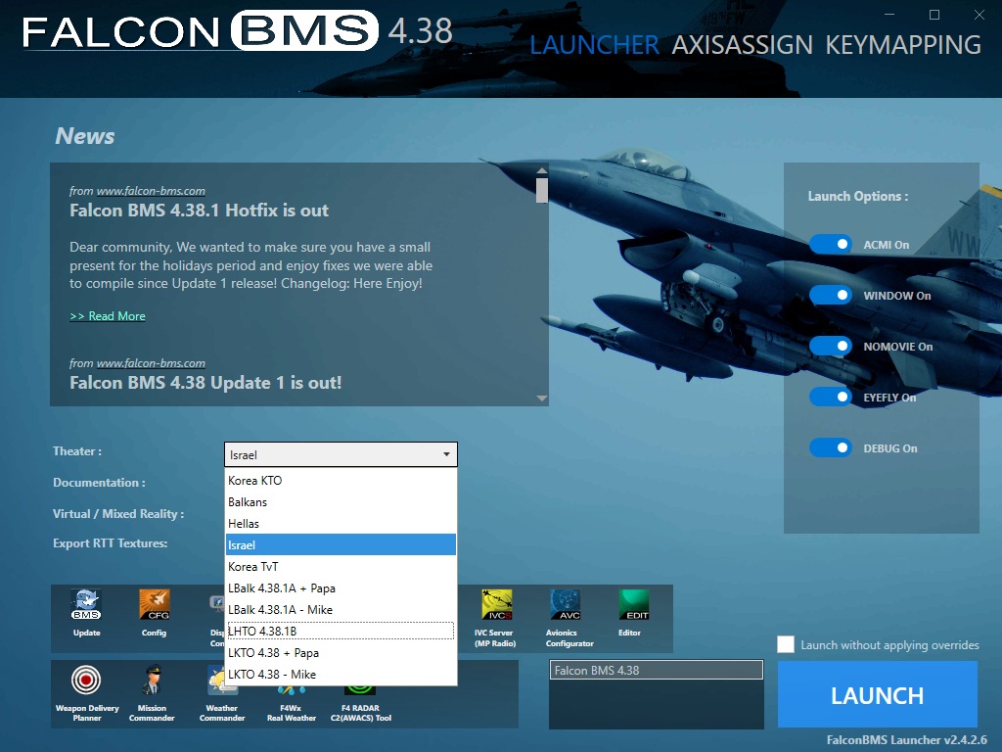Viewport: 1002px width, 752px height.
Task: Open Mission Commander icon
Action: click(152, 680)
